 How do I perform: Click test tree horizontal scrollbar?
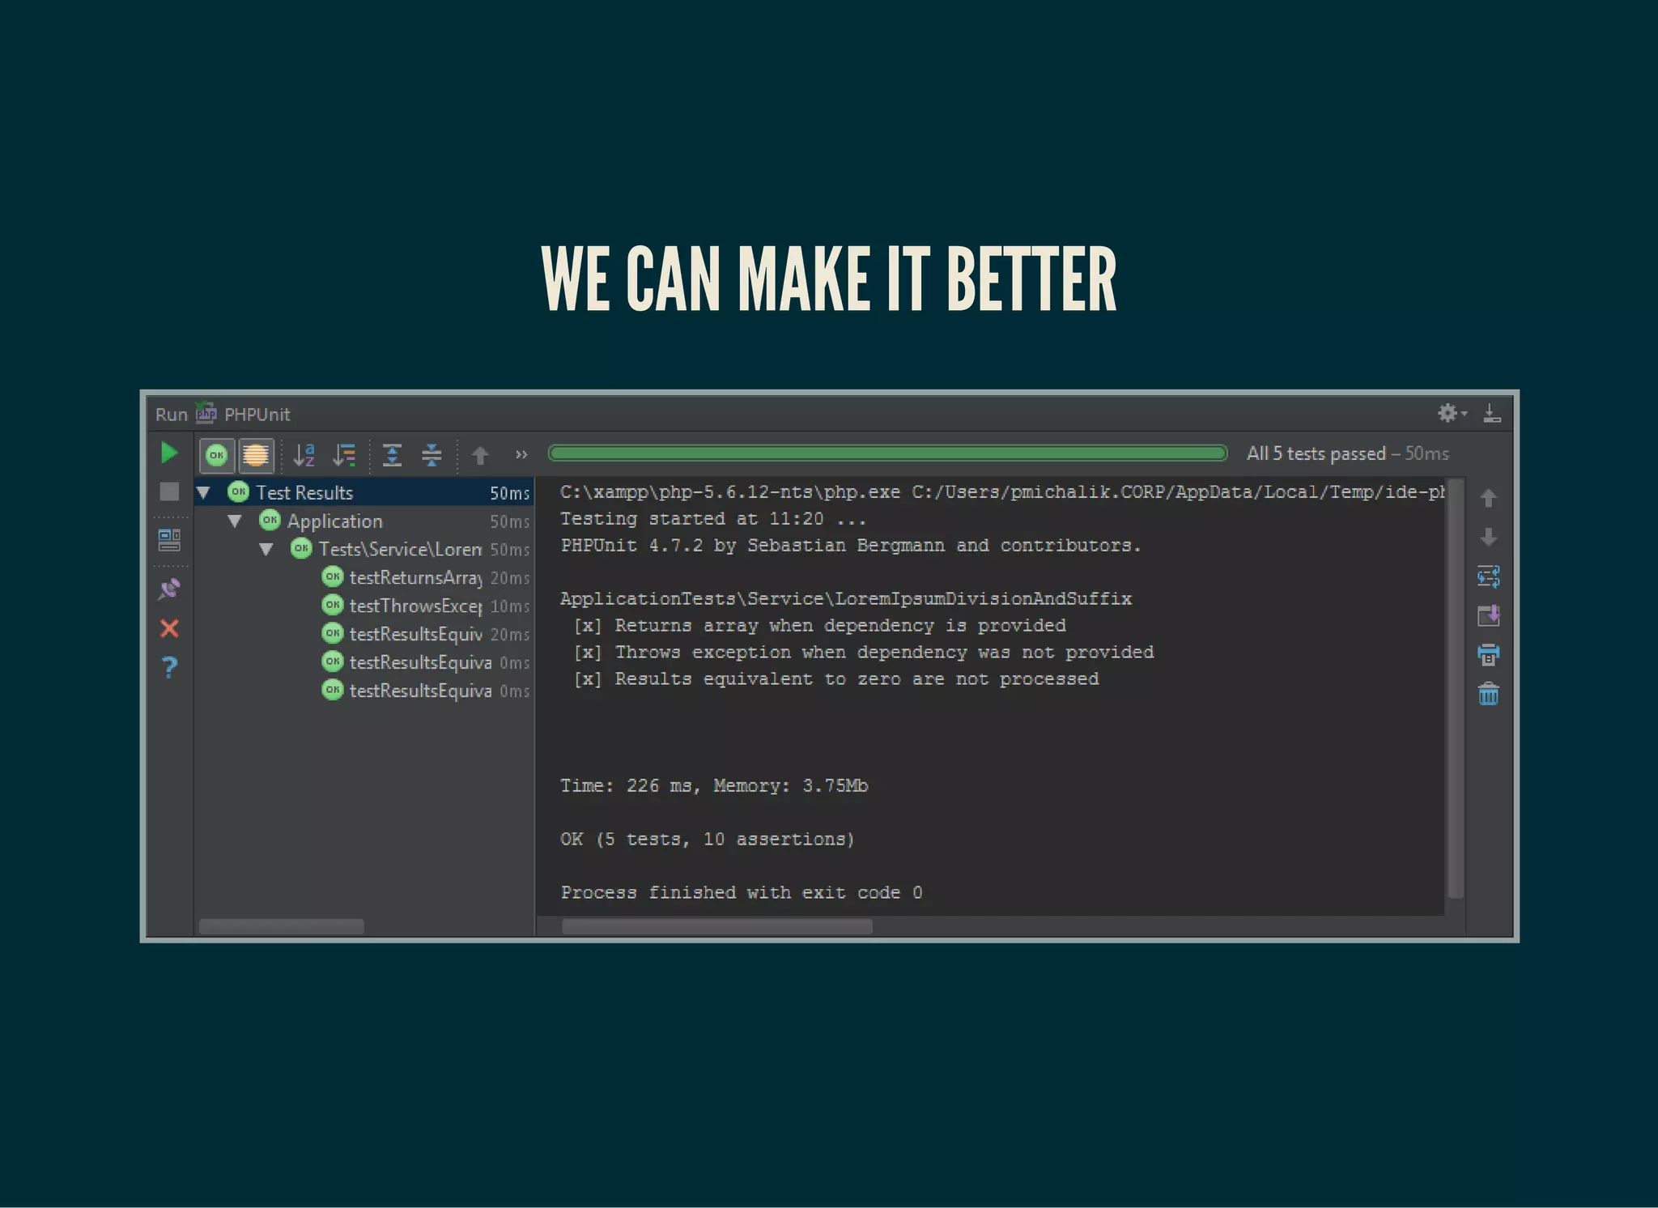tap(282, 926)
